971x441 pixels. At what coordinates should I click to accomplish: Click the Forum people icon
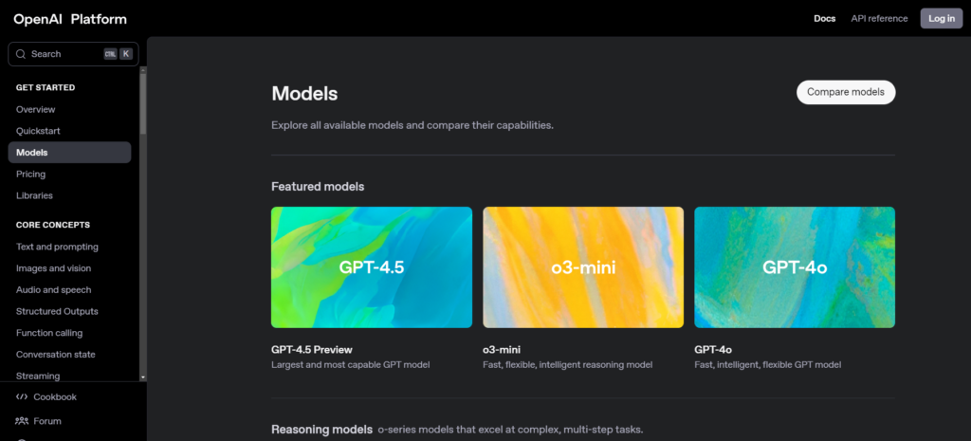22,421
